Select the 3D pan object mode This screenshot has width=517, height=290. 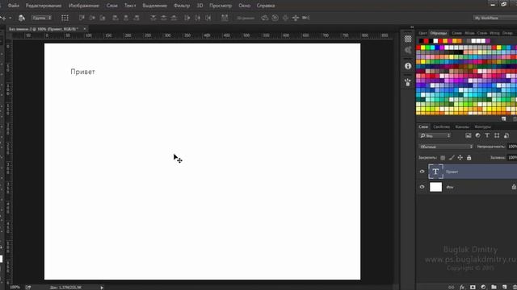(285, 18)
